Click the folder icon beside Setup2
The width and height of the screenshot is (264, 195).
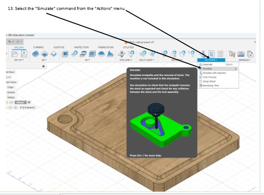[12, 102]
